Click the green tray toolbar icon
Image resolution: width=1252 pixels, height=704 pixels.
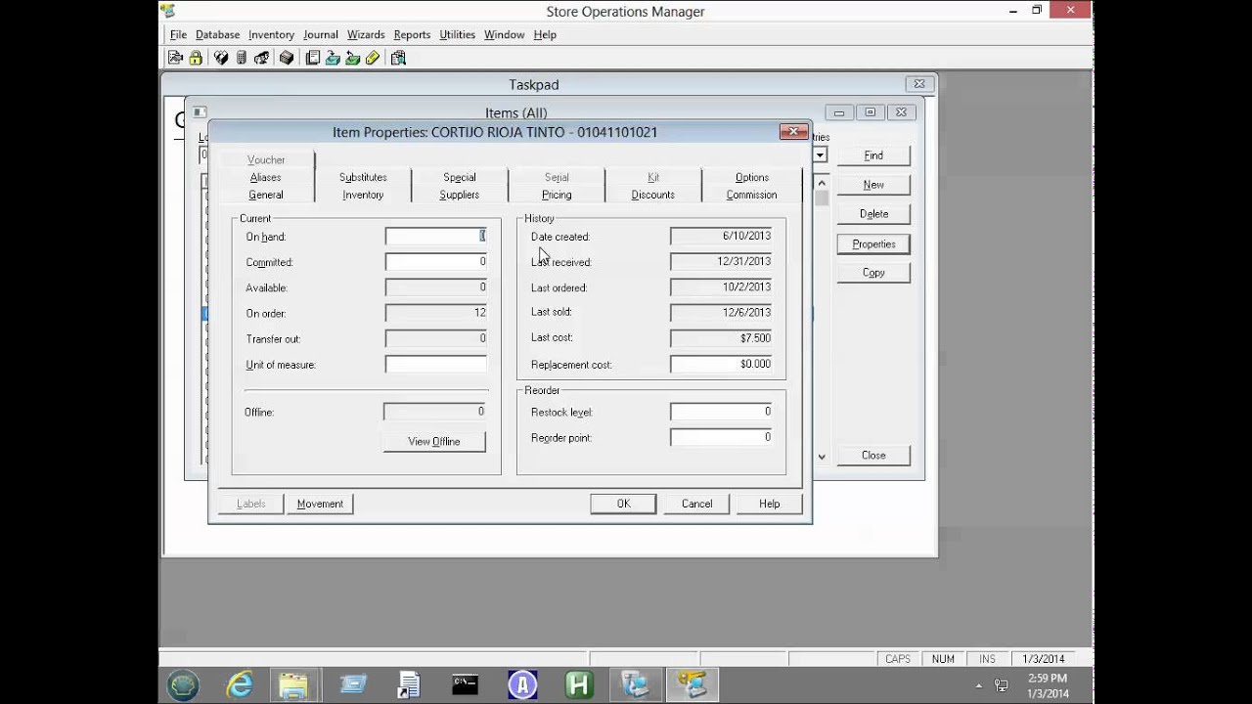pos(352,59)
